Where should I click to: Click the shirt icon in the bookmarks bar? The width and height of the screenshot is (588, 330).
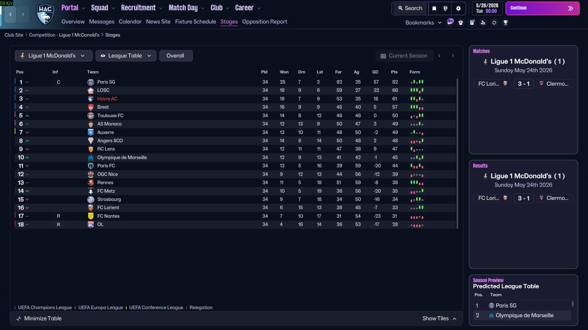(x=461, y=22)
